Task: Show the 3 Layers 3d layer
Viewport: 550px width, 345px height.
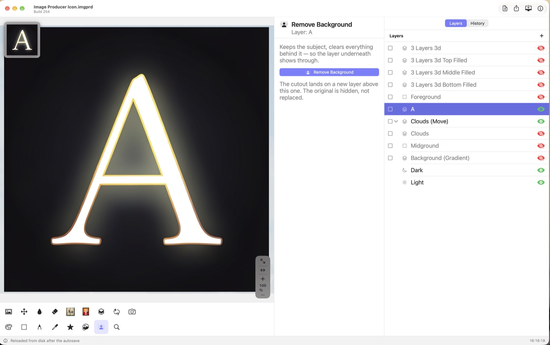Action: click(541, 48)
